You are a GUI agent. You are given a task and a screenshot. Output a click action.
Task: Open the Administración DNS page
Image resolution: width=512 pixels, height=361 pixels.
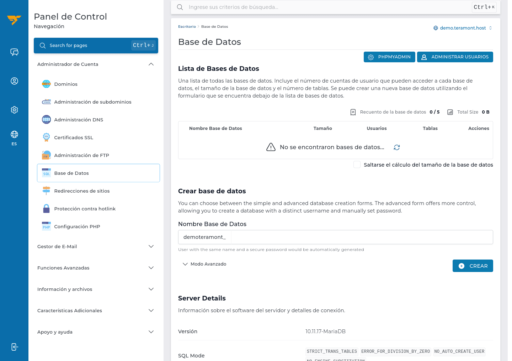[98, 120]
